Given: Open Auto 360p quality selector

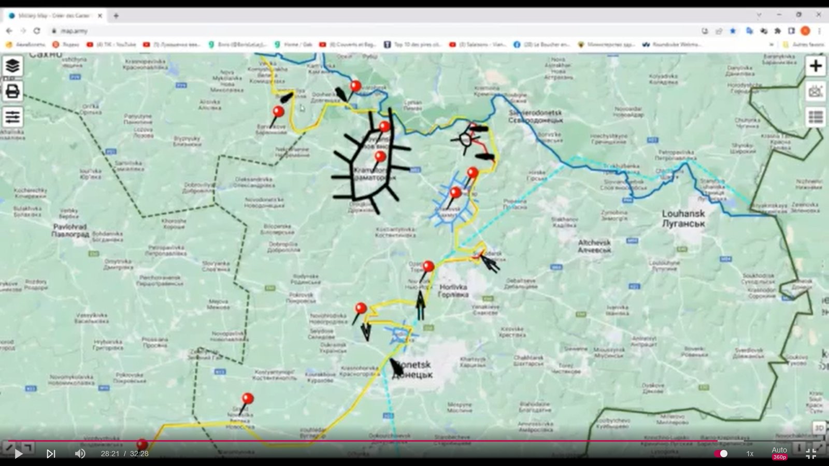Looking at the screenshot, I should tap(779, 453).
